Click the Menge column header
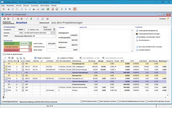 (x=101, y=61)
